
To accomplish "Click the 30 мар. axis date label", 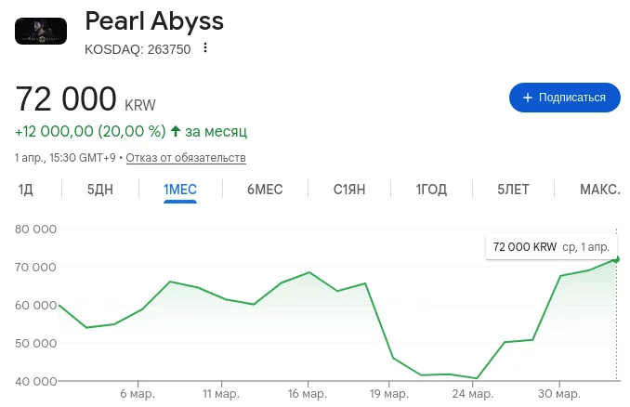I will click(559, 394).
